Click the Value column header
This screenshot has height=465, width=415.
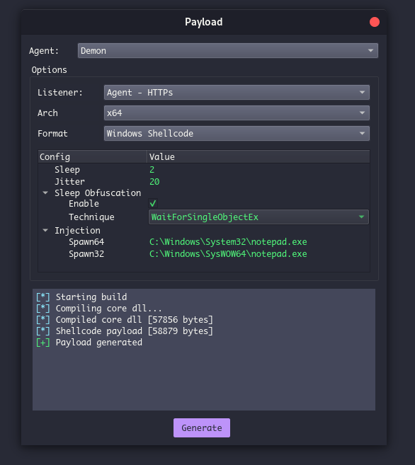pyautogui.click(x=258, y=156)
